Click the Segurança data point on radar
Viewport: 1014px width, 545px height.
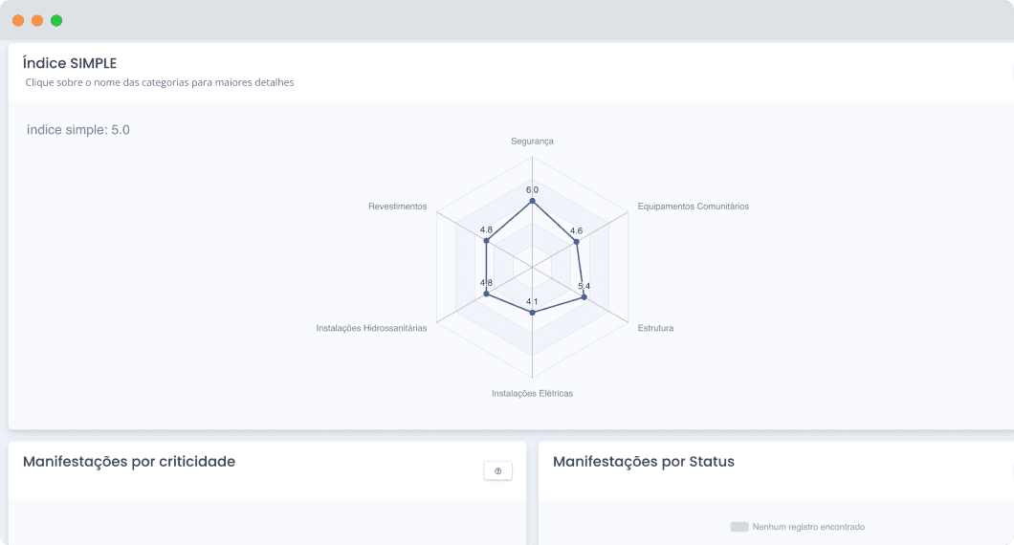click(x=532, y=201)
